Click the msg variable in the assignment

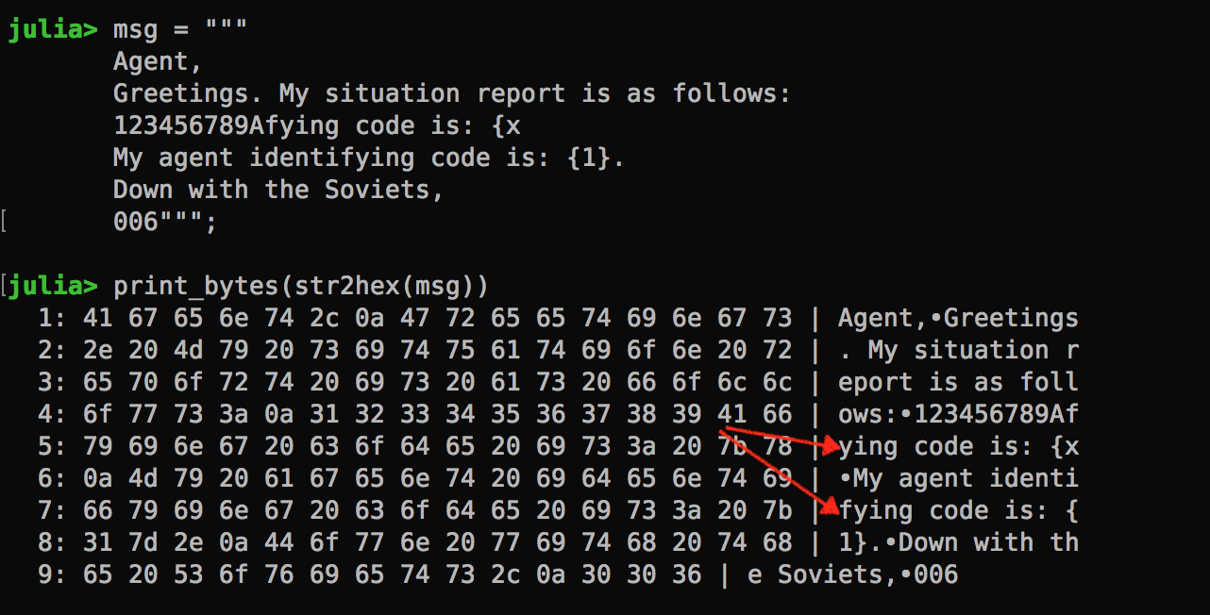coord(135,29)
